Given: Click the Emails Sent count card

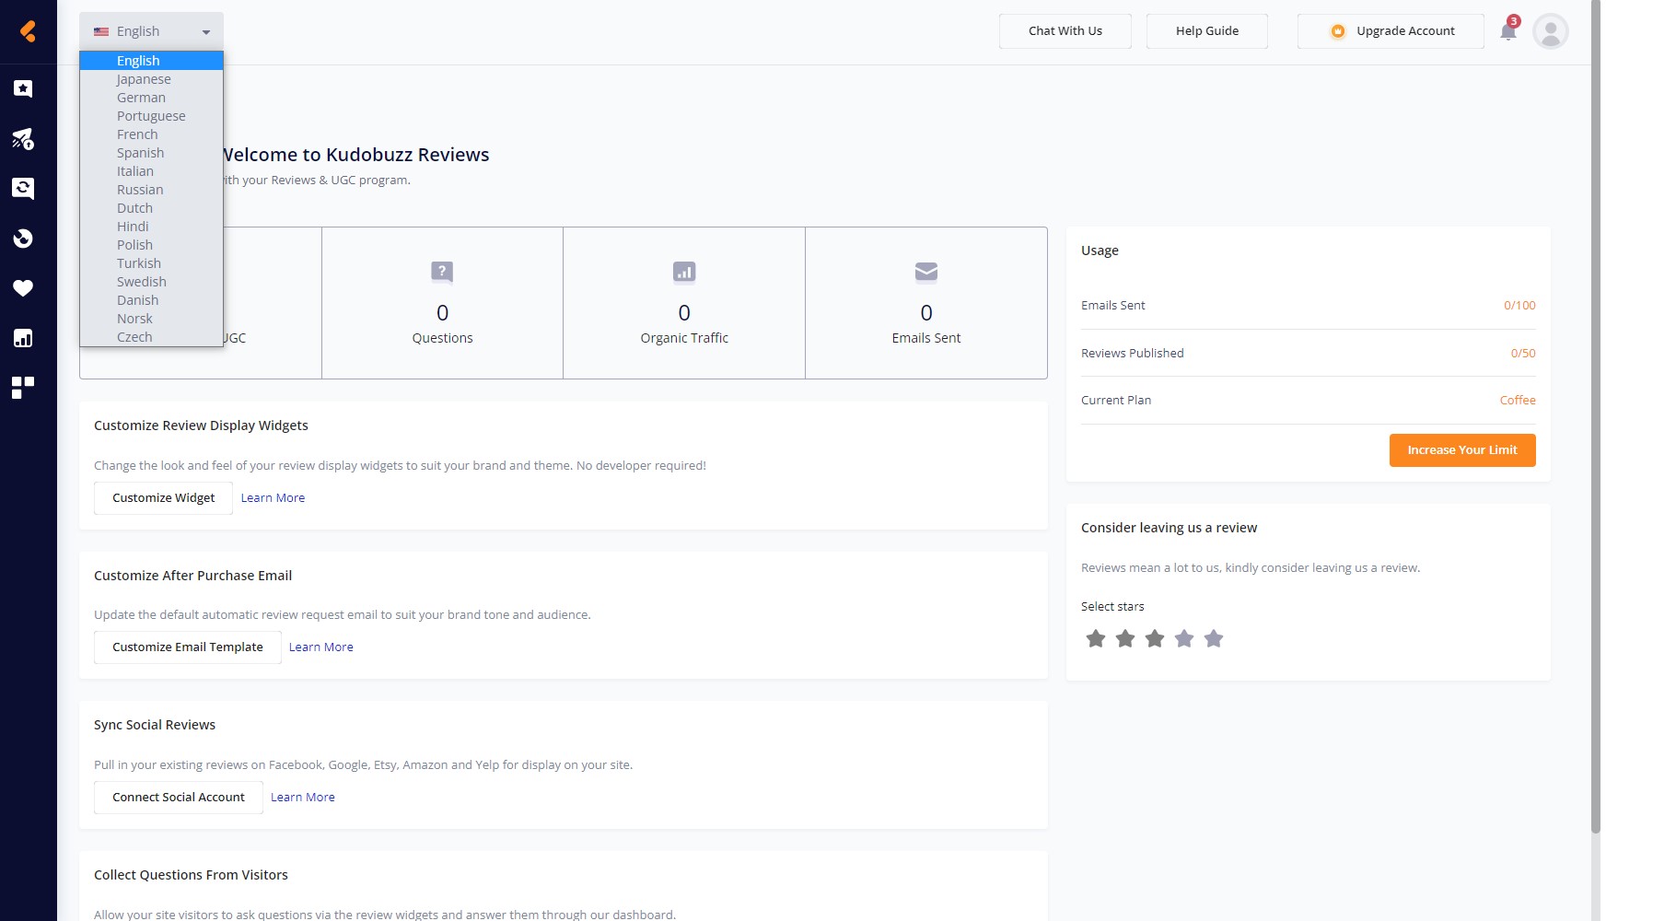Looking at the screenshot, I should (926, 303).
